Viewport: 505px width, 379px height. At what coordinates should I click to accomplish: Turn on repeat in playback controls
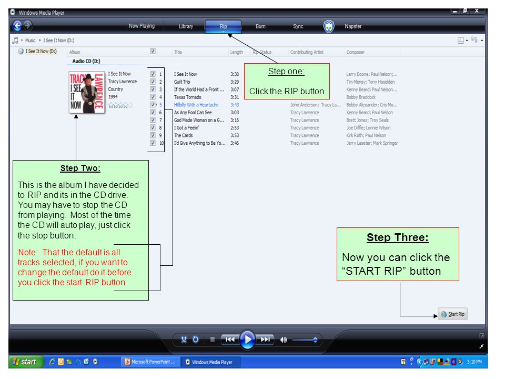tap(196, 340)
